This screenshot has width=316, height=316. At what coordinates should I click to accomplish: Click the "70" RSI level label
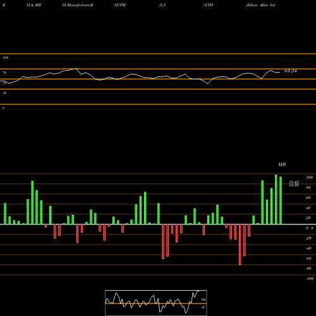(4, 73)
